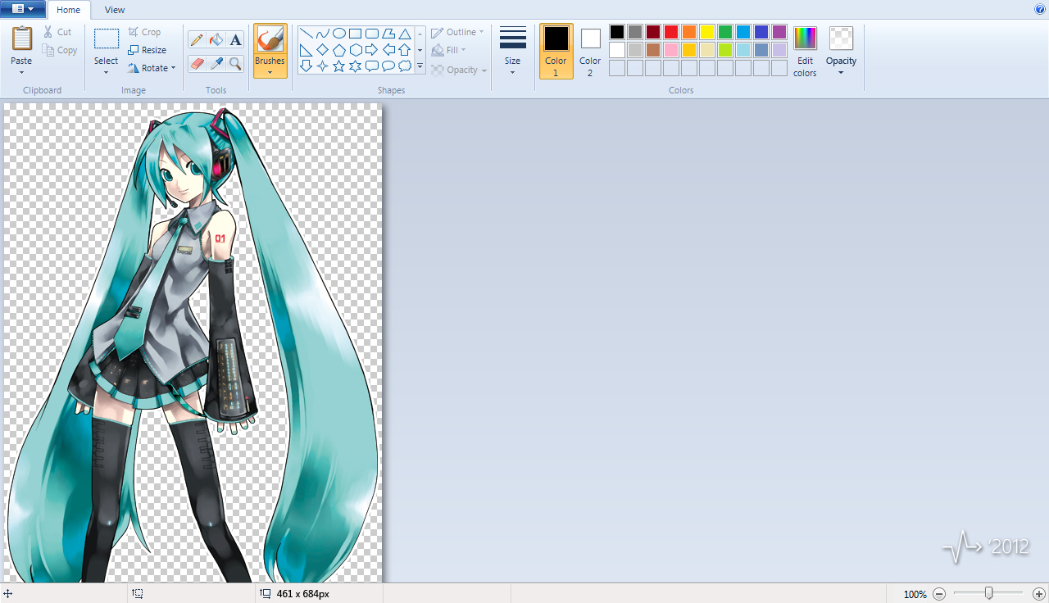Select the Pencil tool
The image size is (1049, 603).
tap(197, 39)
